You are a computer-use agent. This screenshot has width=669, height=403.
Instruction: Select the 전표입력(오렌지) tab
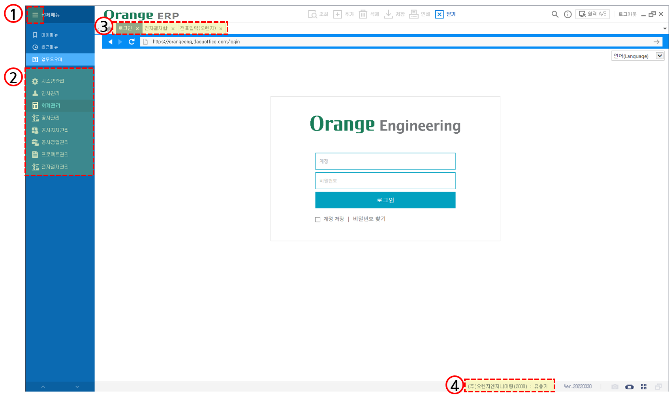pos(197,28)
